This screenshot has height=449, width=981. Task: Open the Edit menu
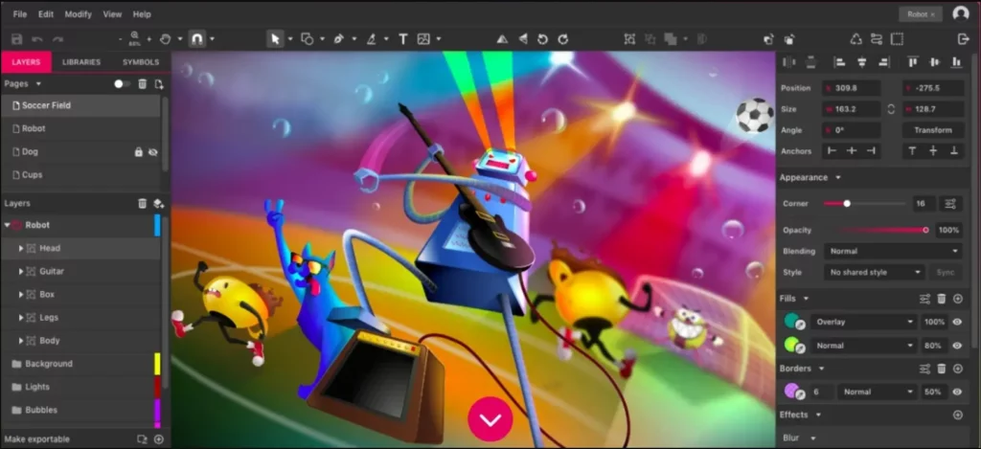[x=46, y=13]
